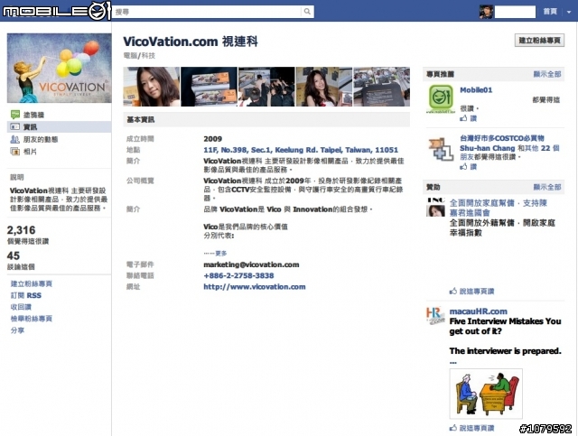Open the www.vicovation.com website link
Screen dimensions: 578x436
coord(255,287)
